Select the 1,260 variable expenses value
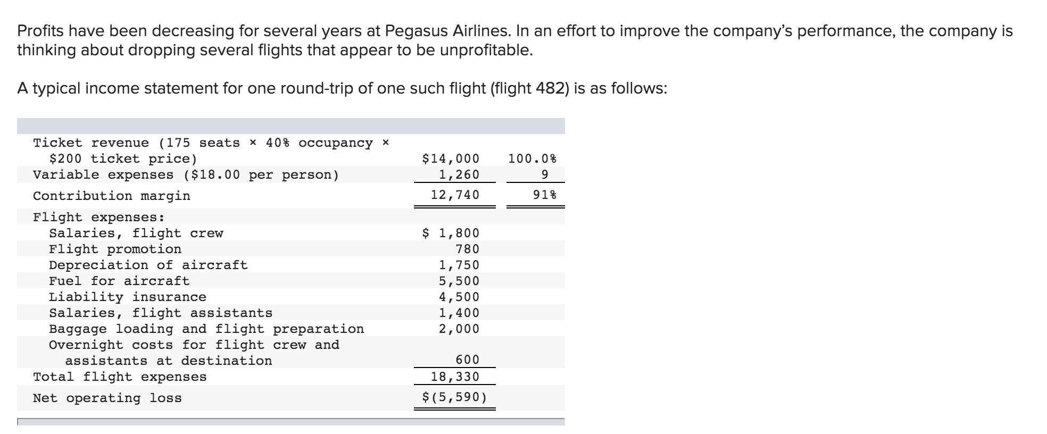 tap(459, 174)
